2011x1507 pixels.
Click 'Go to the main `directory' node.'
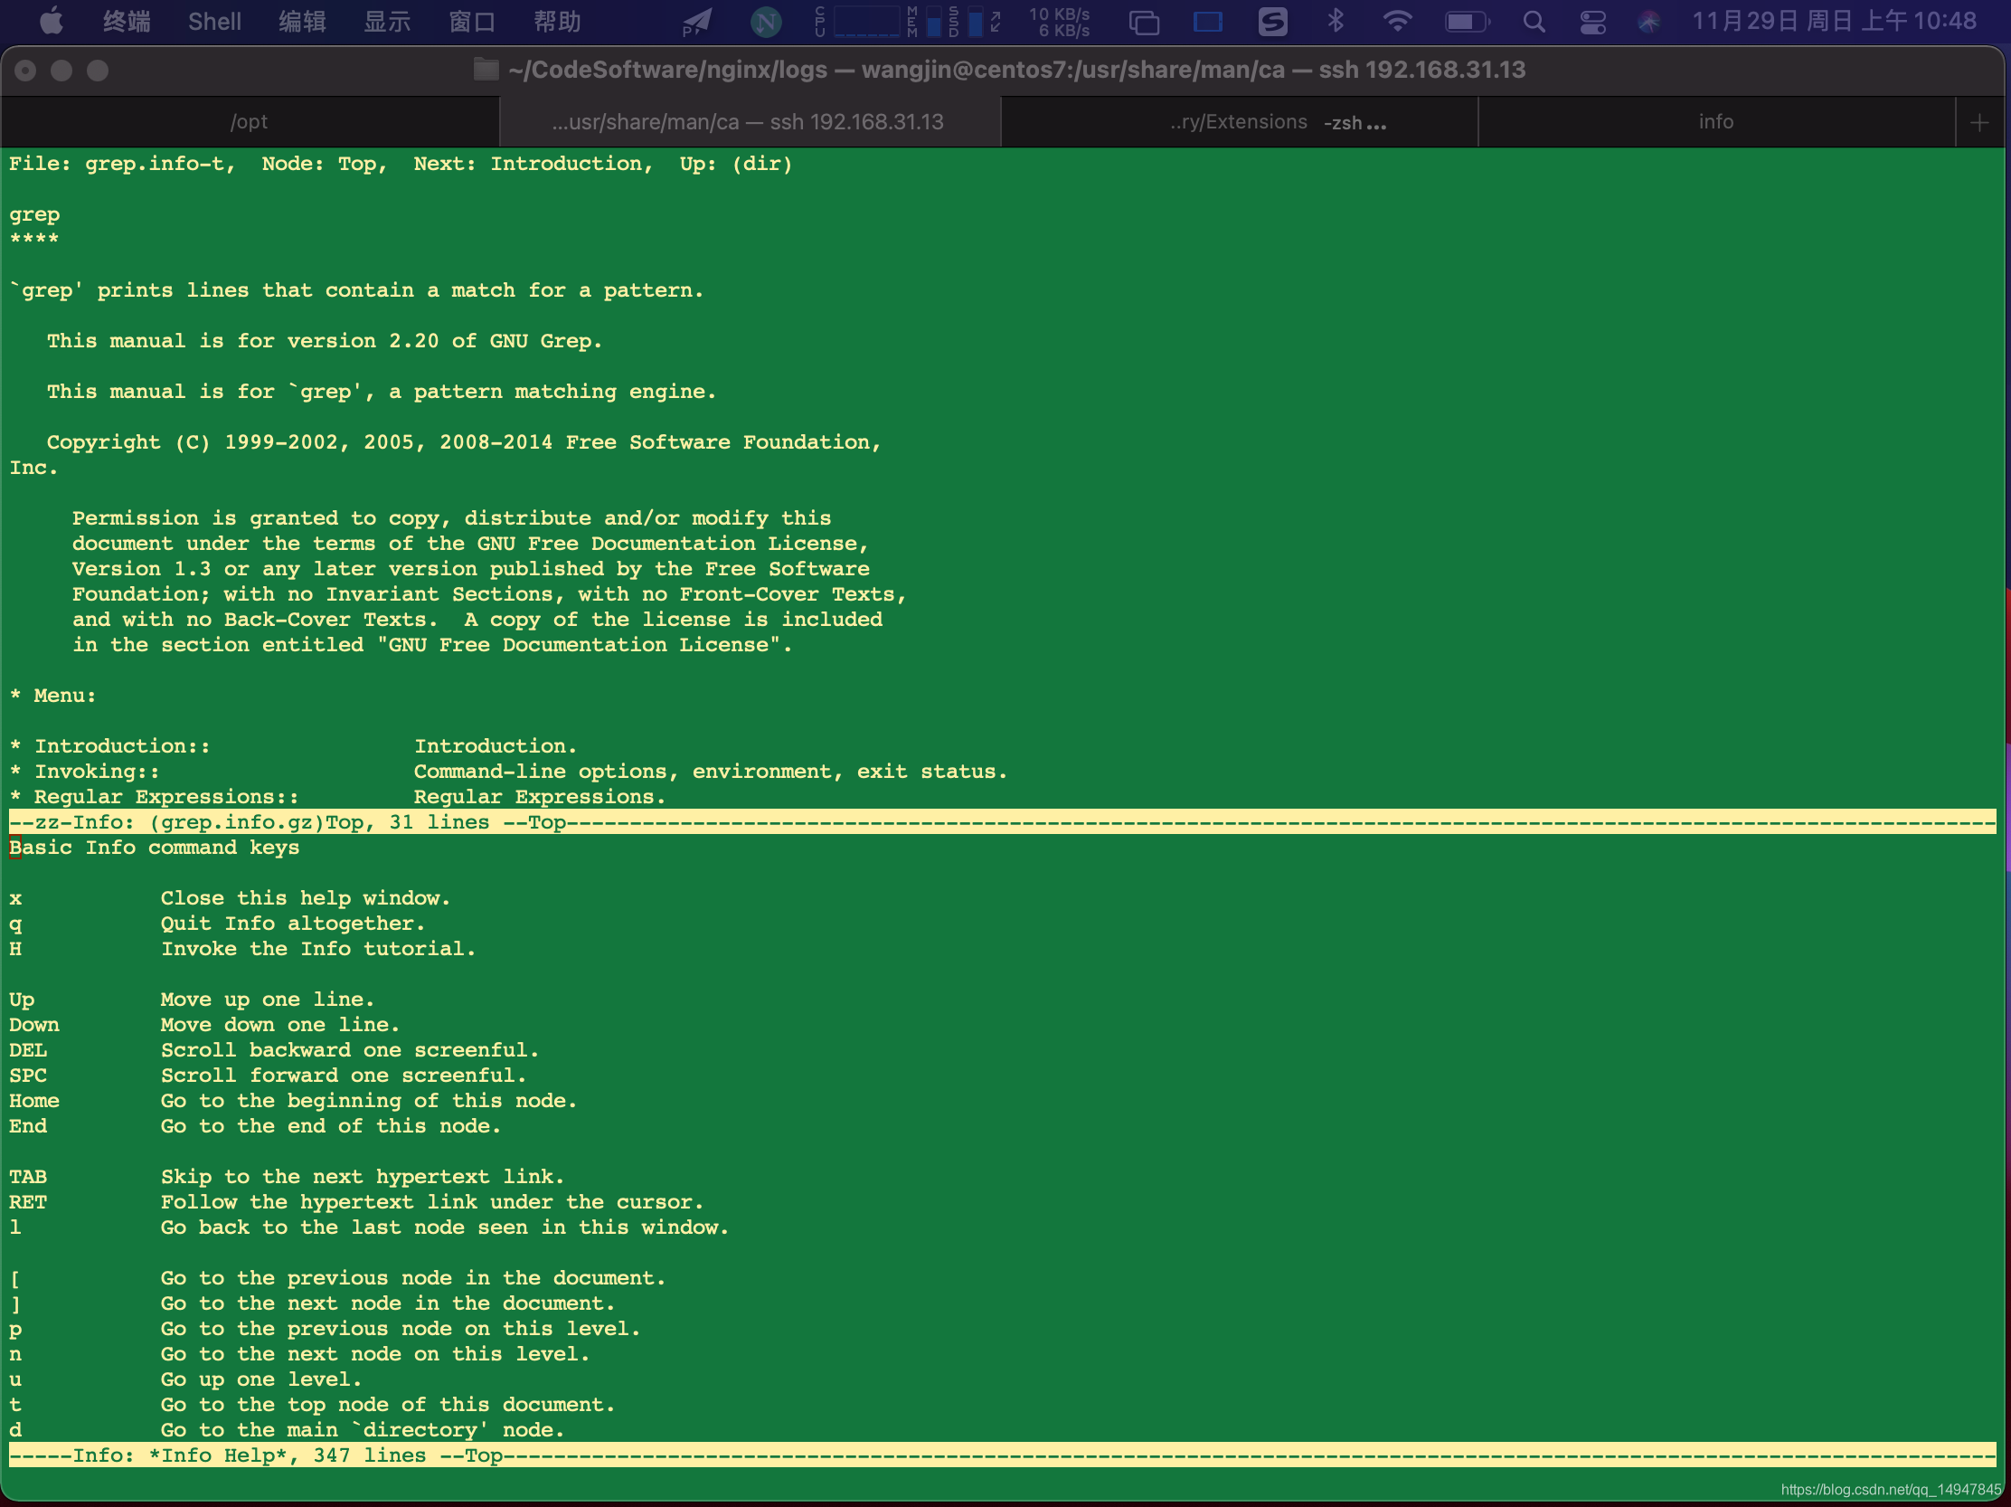click(363, 1431)
